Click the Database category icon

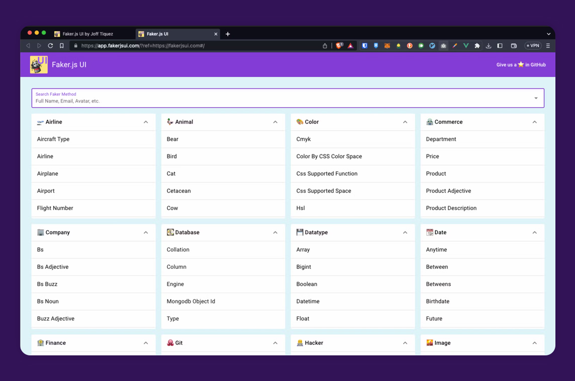pyautogui.click(x=170, y=232)
